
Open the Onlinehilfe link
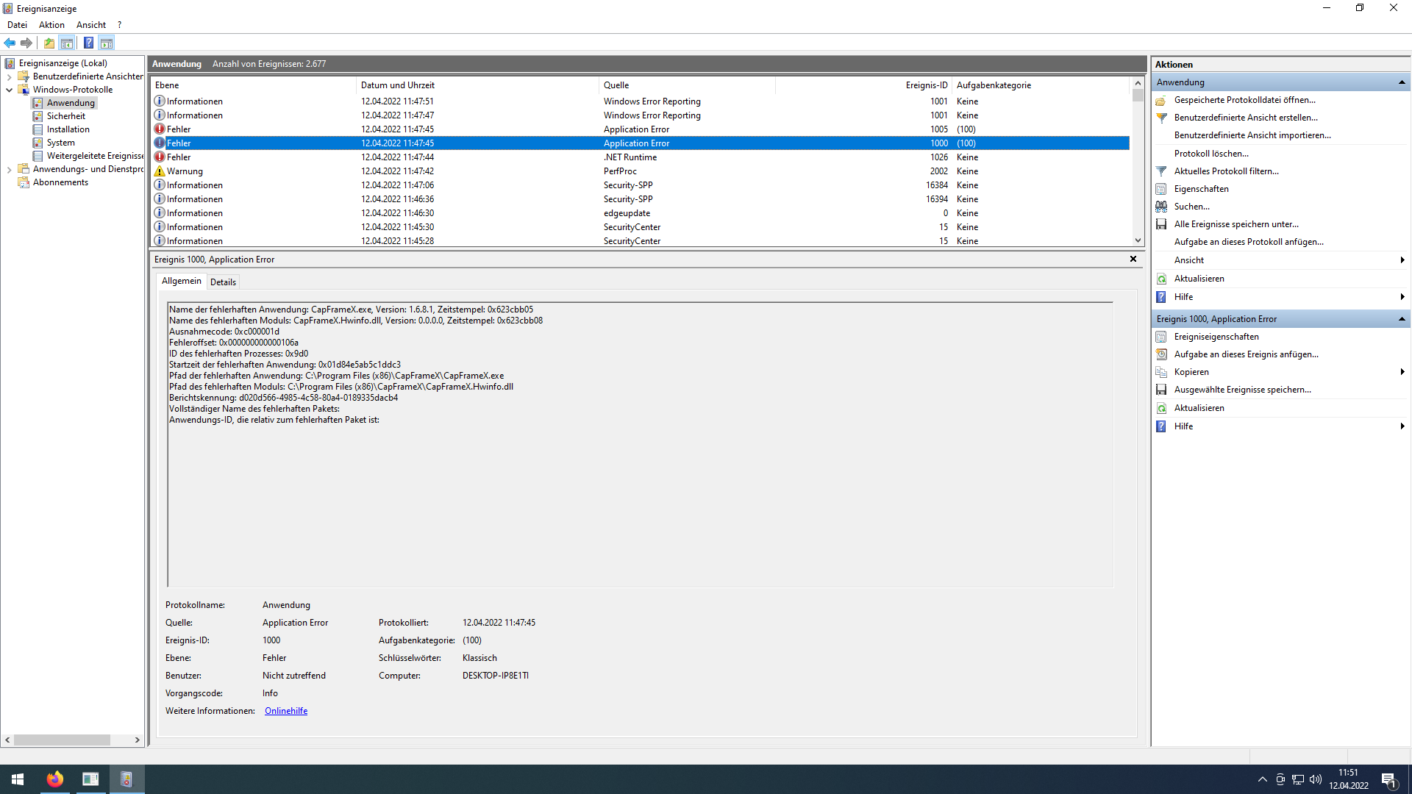286,711
